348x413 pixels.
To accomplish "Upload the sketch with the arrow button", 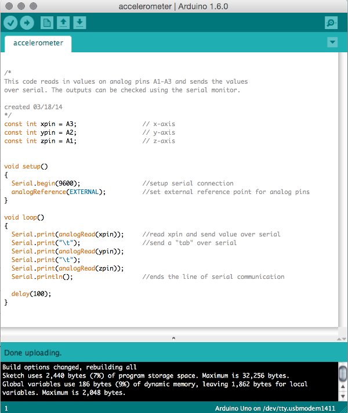I will tap(27, 23).
